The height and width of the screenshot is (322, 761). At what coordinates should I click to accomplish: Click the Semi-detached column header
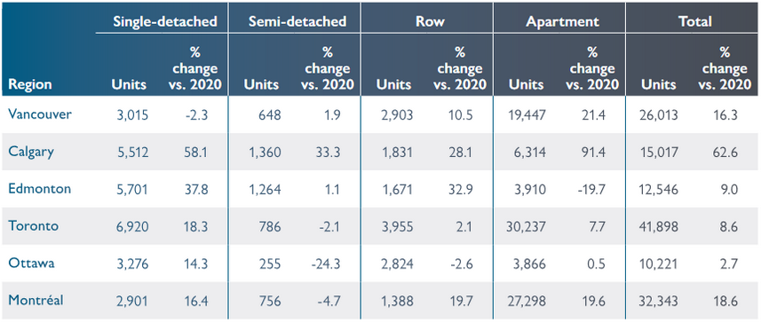[x=297, y=22]
